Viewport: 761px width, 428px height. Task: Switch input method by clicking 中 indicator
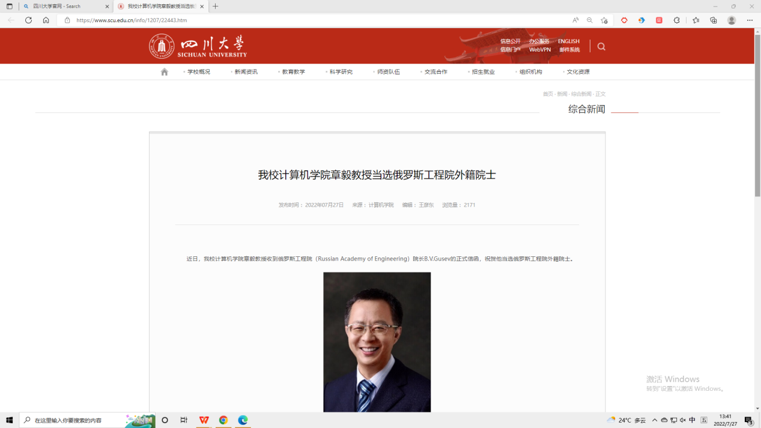point(692,420)
